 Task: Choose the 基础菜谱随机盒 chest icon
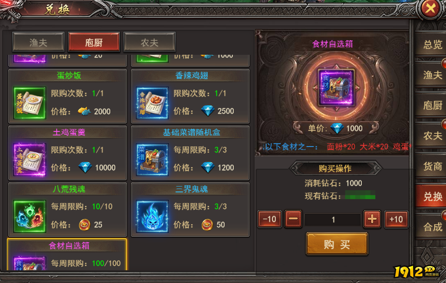click(152, 160)
